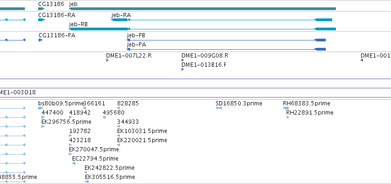Select the DME1-007L22.R marker arrow

click(x=107, y=60)
